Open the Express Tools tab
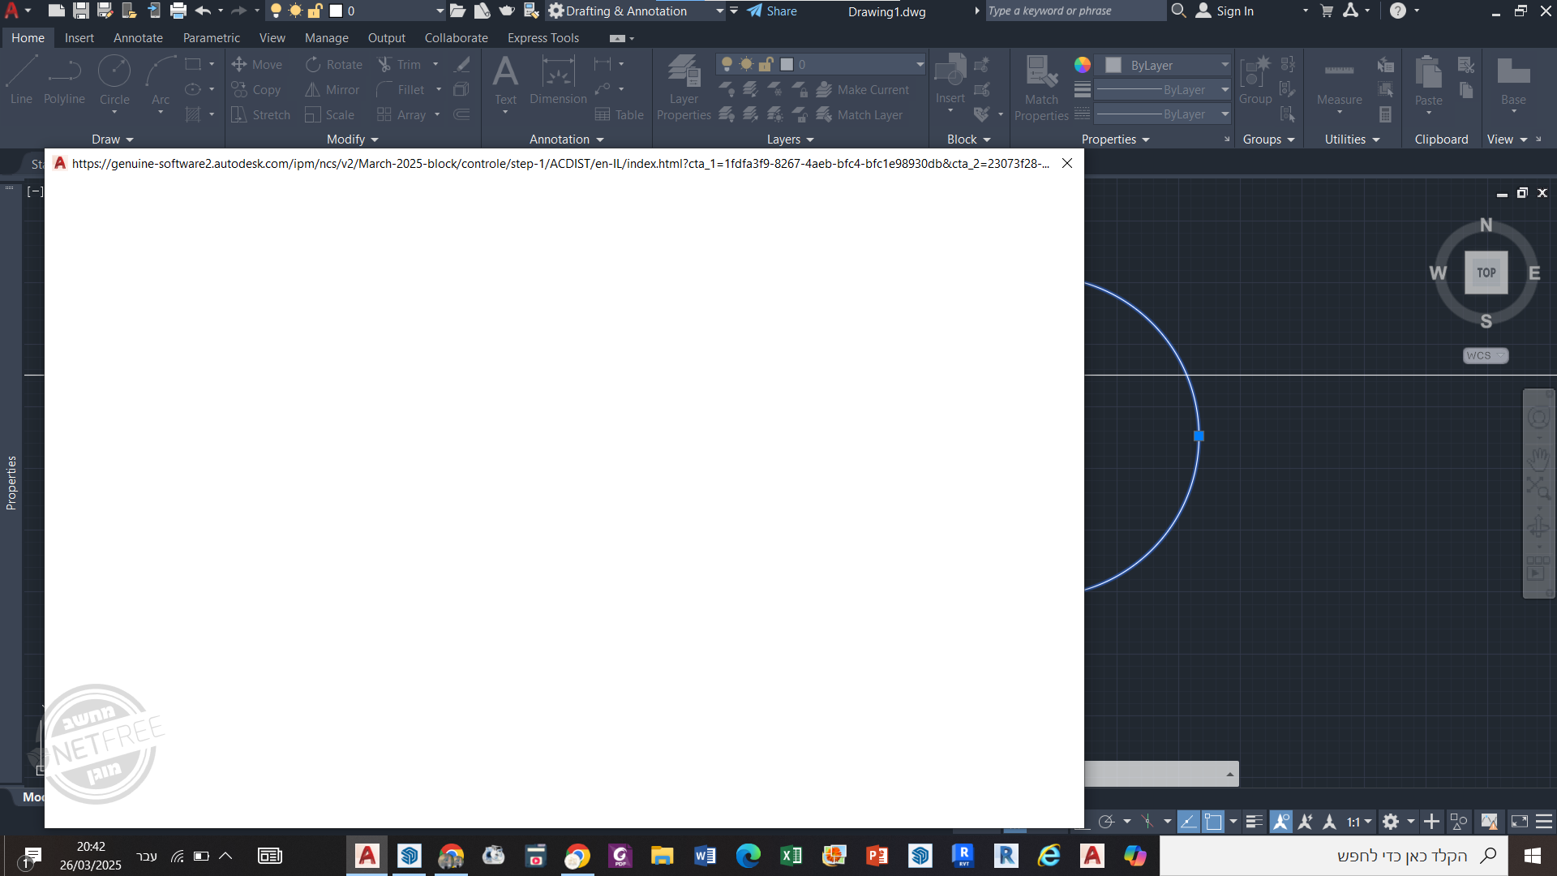 pos(543,38)
